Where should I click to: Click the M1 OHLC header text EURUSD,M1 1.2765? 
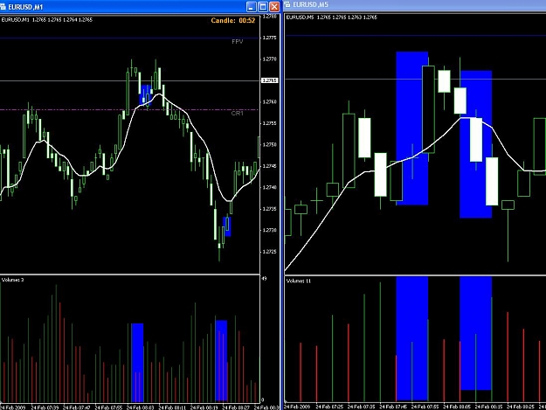46,20
